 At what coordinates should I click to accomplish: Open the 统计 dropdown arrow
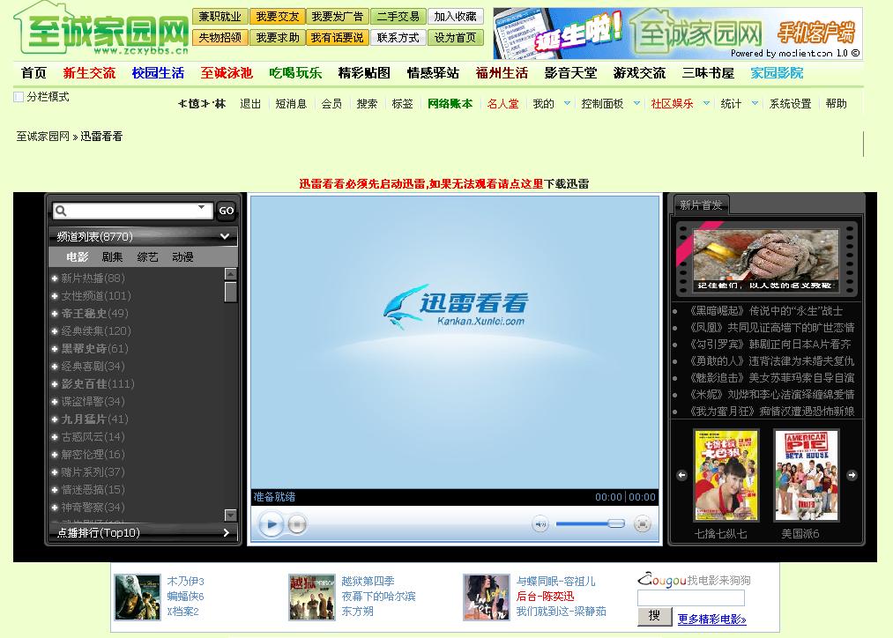pyautogui.click(x=755, y=103)
